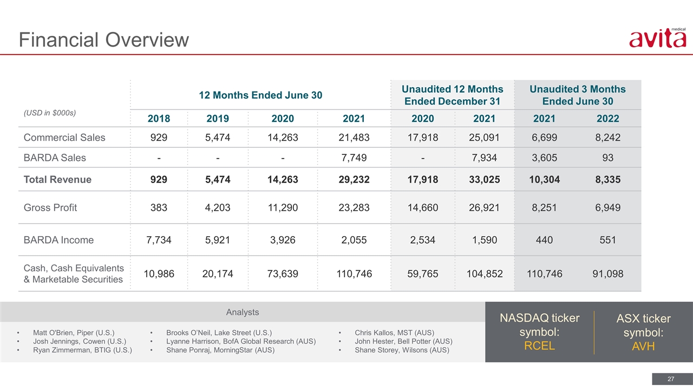Image resolution: width=693 pixels, height=390 pixels.
Task: Select BARDA Income value 1,590
Action: click(x=486, y=240)
